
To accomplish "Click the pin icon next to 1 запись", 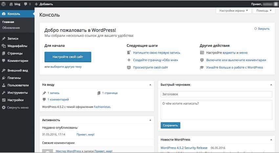I will (44, 93).
